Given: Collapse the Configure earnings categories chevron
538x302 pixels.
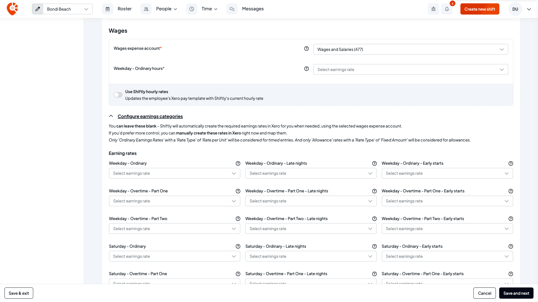Looking at the screenshot, I should tap(111, 116).
